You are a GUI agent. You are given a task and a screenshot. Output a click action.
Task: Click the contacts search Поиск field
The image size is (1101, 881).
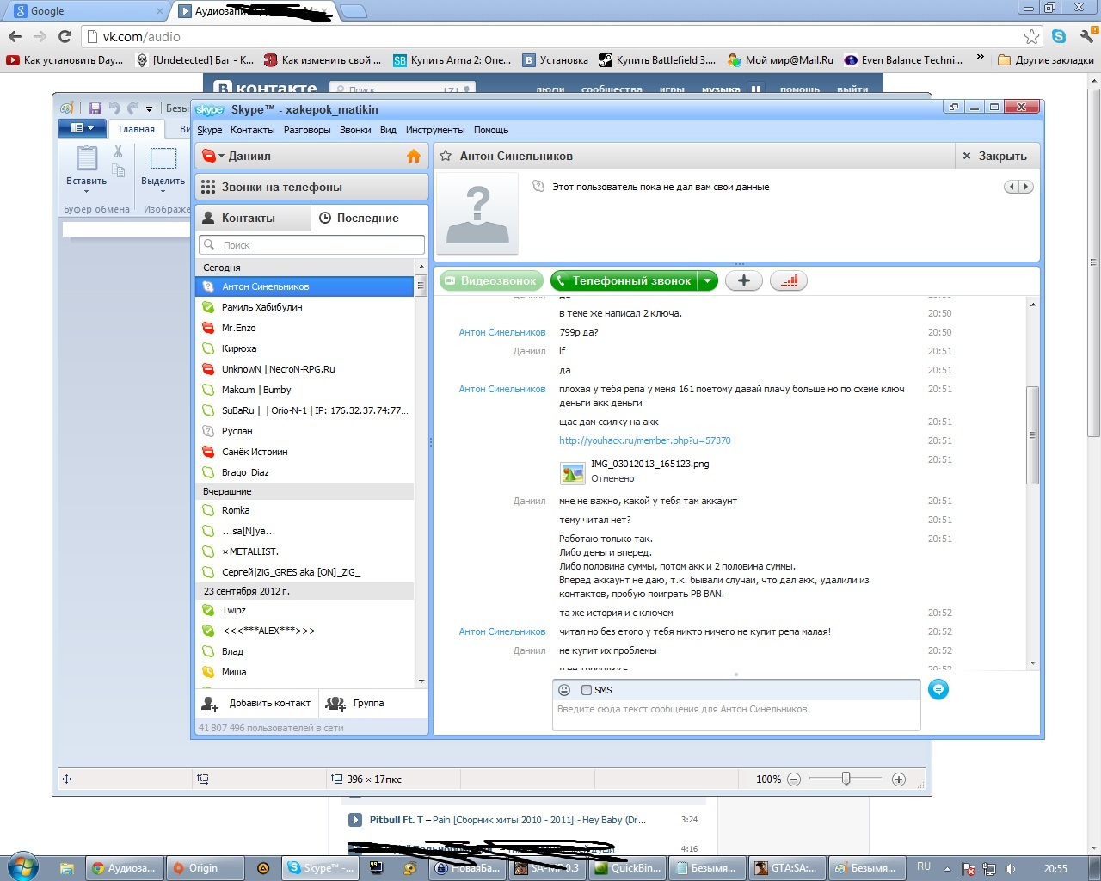coord(311,245)
